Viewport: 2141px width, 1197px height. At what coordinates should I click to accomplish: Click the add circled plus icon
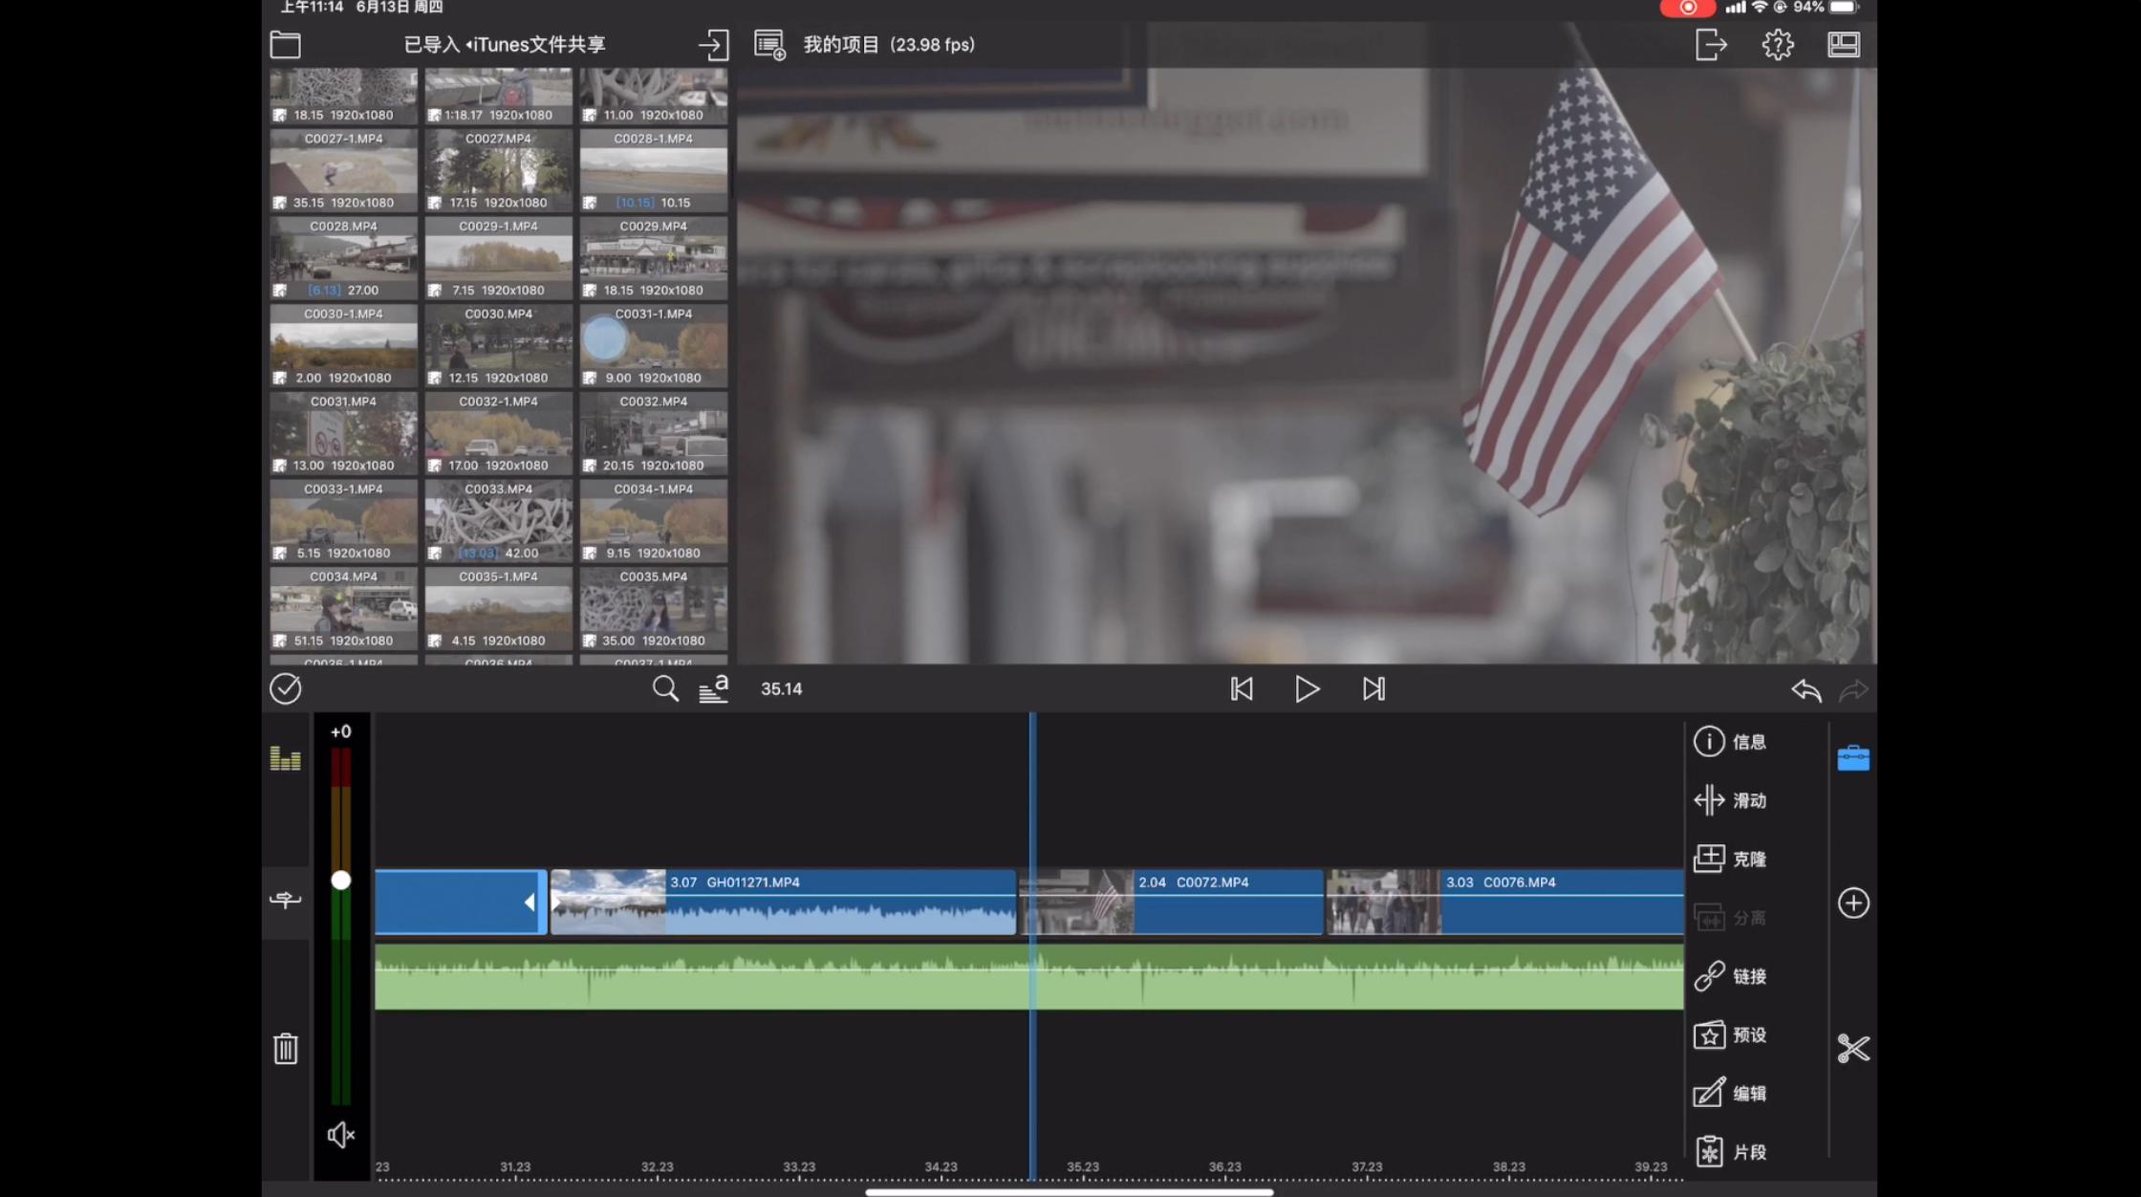click(1852, 903)
